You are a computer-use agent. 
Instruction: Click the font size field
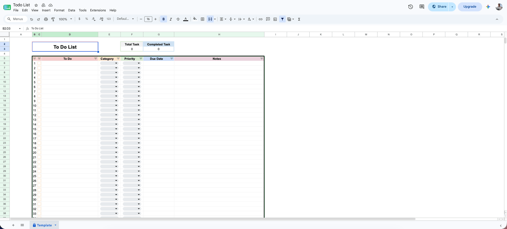point(148,19)
